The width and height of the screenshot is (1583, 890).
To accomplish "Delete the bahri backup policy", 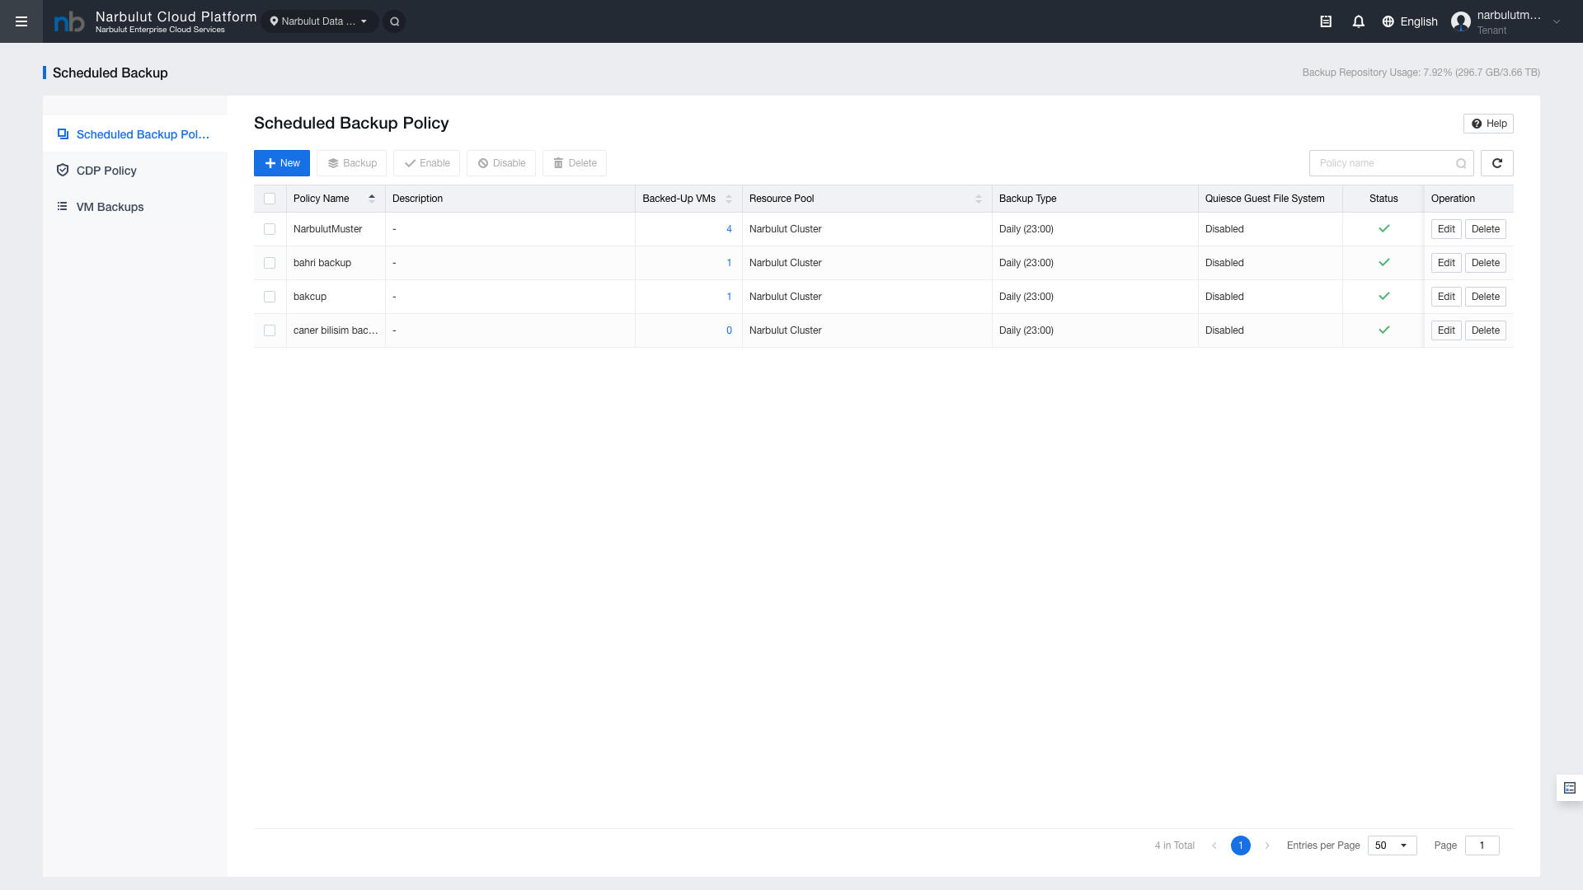I will pyautogui.click(x=1486, y=263).
